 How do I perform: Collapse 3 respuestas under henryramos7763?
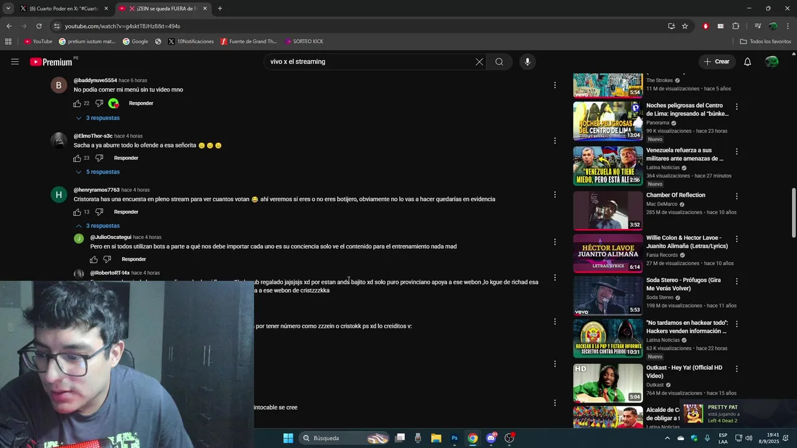98,226
